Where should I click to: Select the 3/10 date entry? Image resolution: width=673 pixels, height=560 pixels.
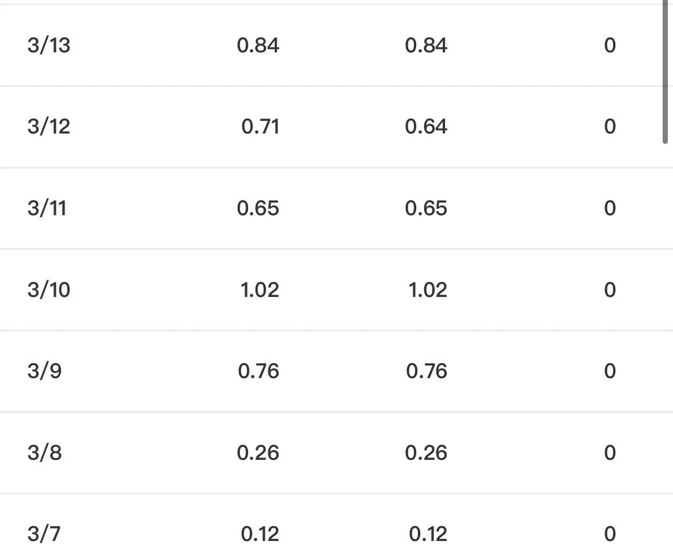tap(49, 289)
